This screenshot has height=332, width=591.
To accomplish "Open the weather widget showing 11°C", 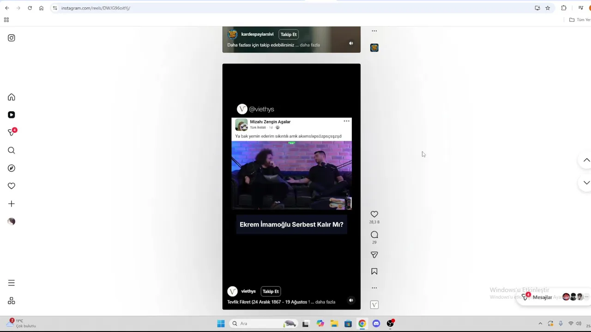I will (21, 323).
